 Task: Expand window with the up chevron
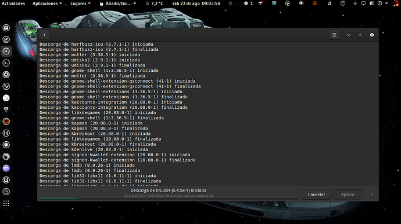360,35
